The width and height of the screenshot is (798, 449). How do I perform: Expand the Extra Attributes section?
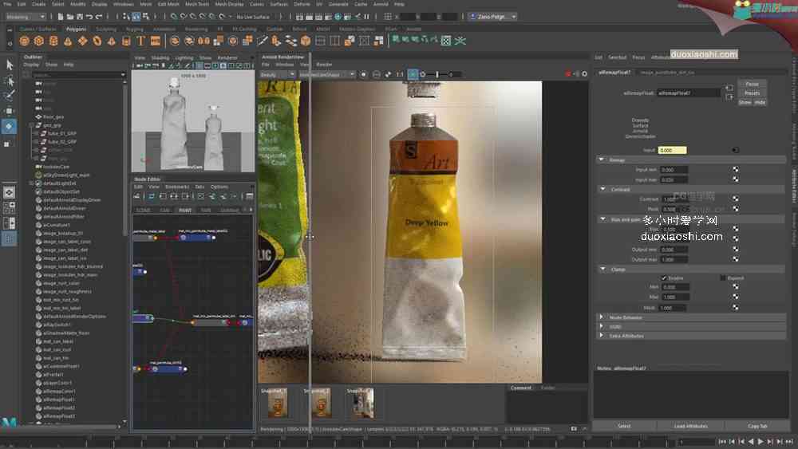pos(602,336)
